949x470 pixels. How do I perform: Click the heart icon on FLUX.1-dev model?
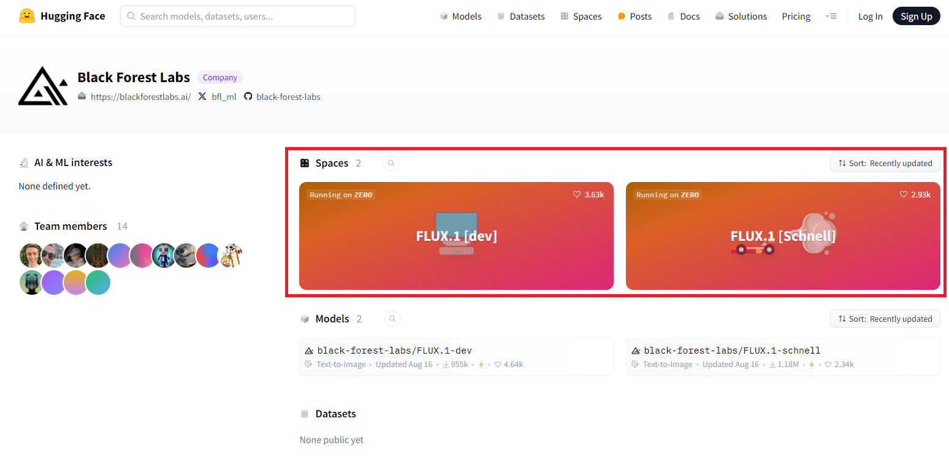(x=498, y=364)
